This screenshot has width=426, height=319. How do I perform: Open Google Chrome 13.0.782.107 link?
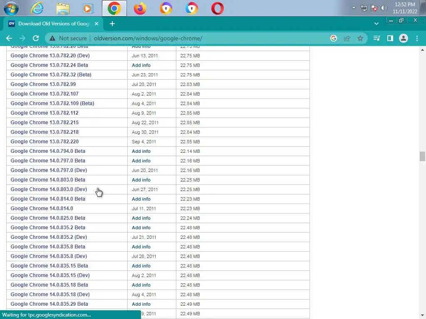[45, 94]
